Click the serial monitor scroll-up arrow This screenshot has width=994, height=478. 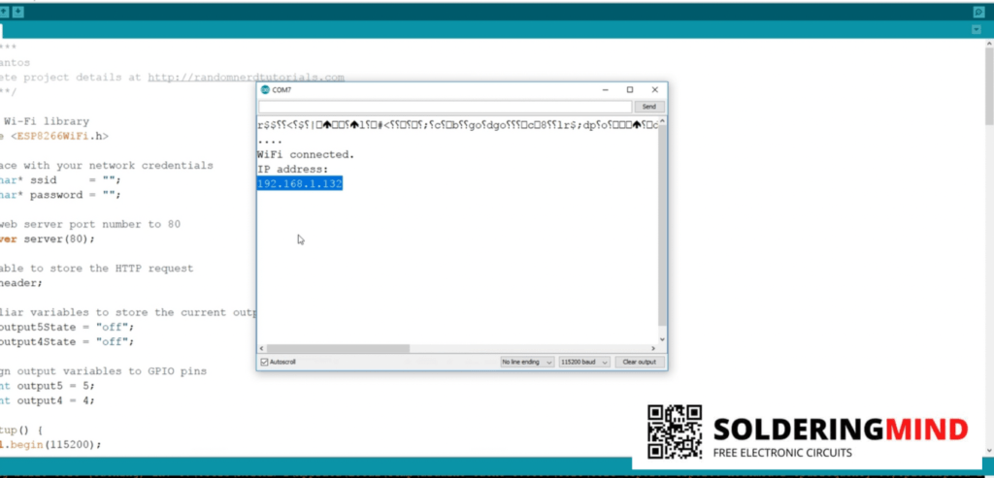[662, 121]
